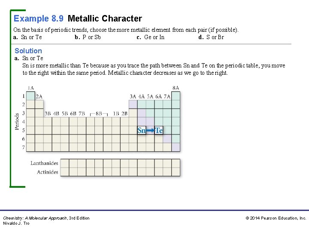Click the 8B group bracket label

(x=99, y=114)
